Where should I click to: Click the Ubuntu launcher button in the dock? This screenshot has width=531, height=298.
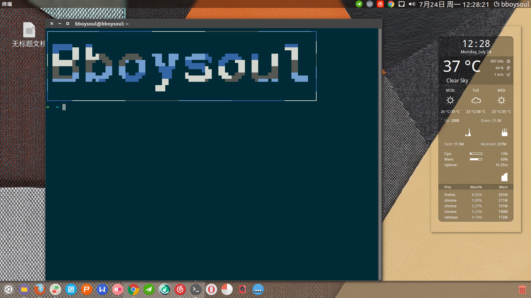(9, 290)
